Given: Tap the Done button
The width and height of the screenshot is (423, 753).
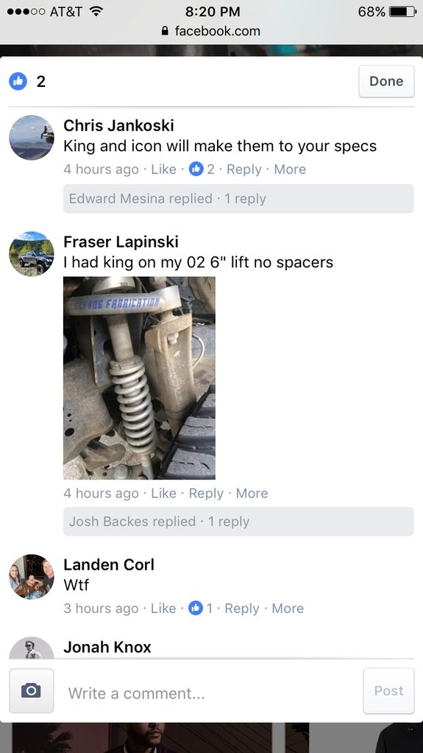Looking at the screenshot, I should pos(386,81).
